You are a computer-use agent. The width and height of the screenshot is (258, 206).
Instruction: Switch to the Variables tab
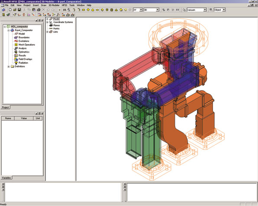(x=6, y=178)
